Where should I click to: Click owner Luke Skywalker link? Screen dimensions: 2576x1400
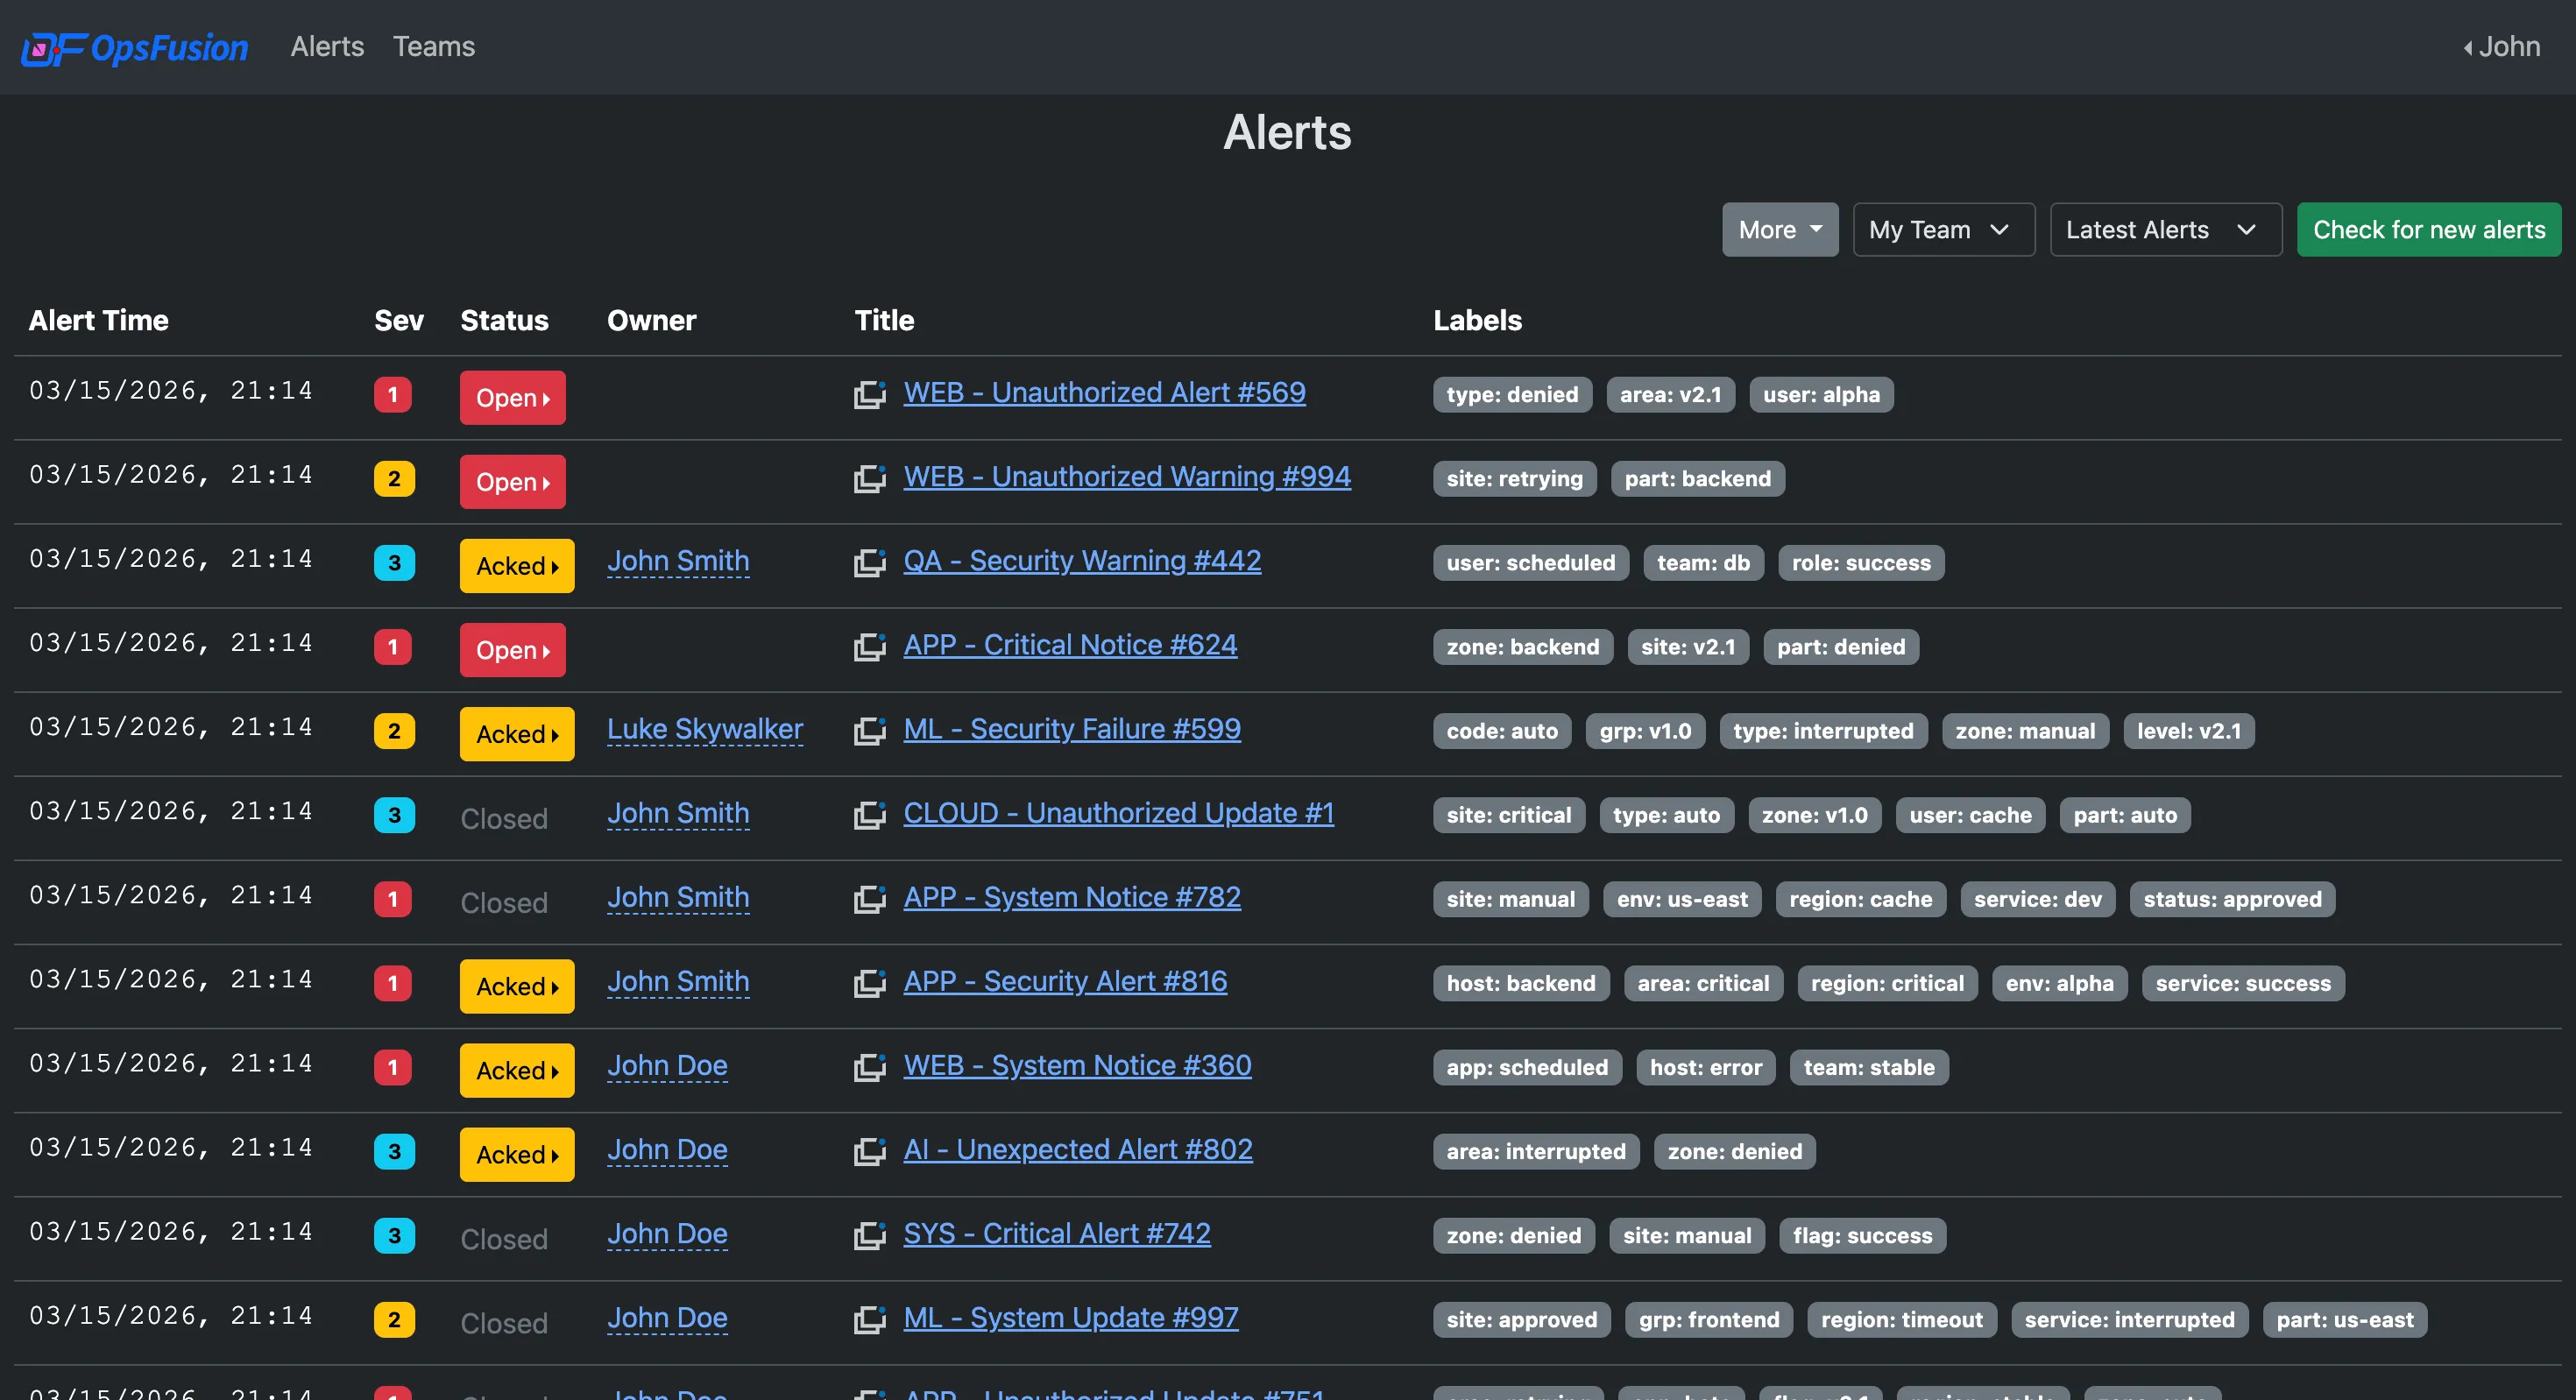[x=705, y=728]
